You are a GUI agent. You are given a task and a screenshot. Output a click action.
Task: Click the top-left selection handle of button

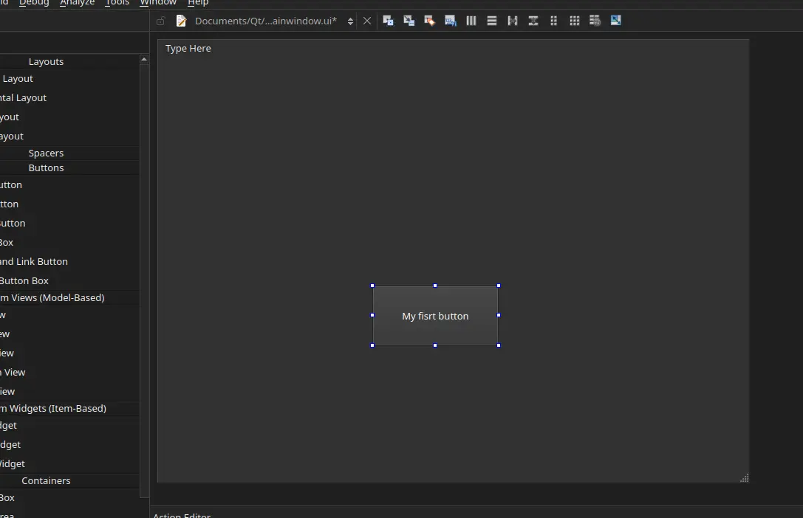pos(372,286)
